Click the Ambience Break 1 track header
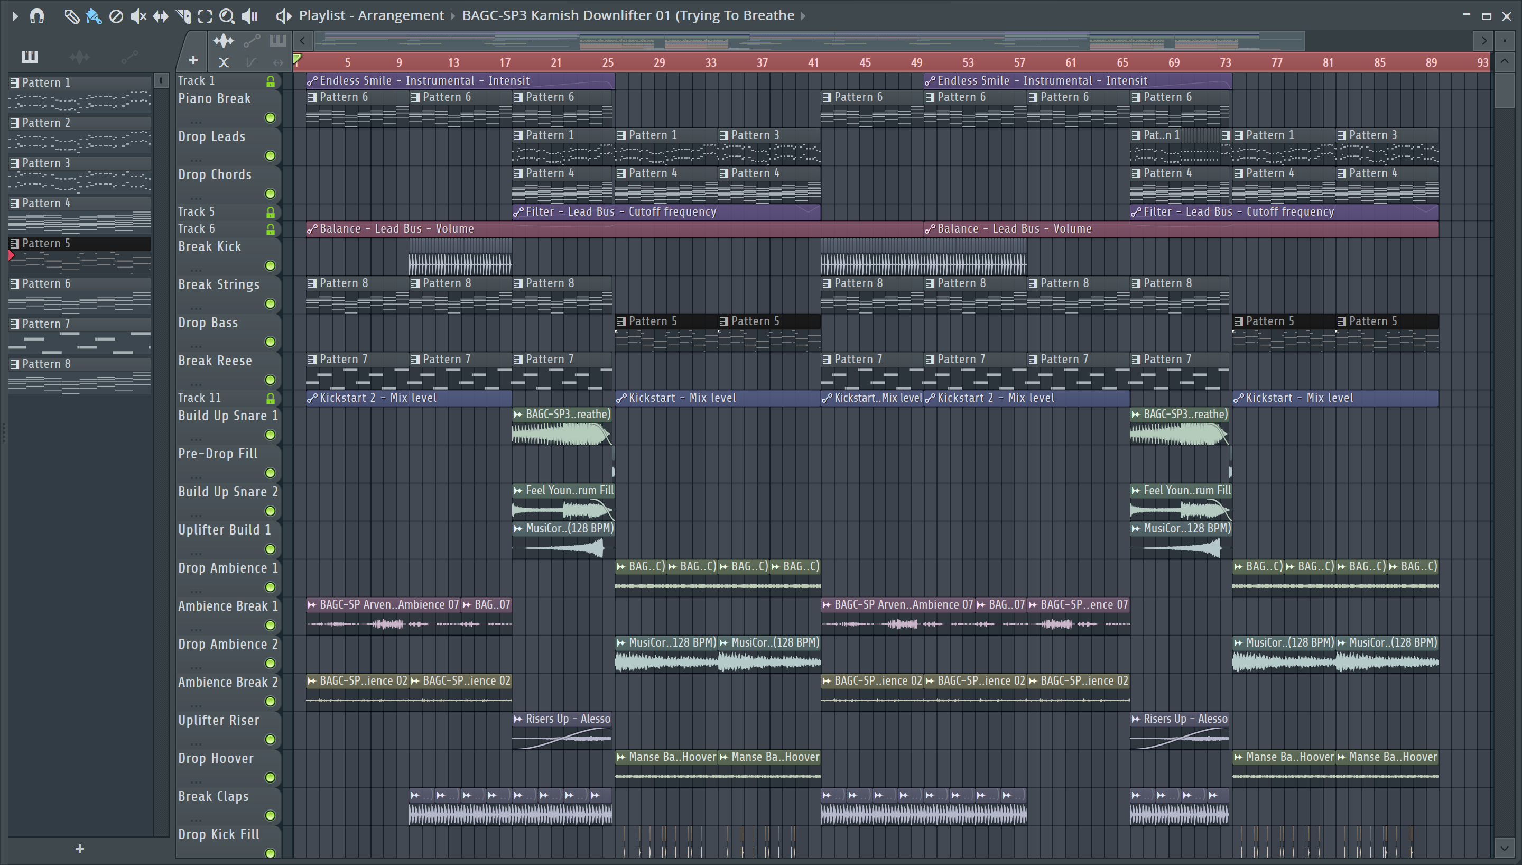 click(228, 615)
